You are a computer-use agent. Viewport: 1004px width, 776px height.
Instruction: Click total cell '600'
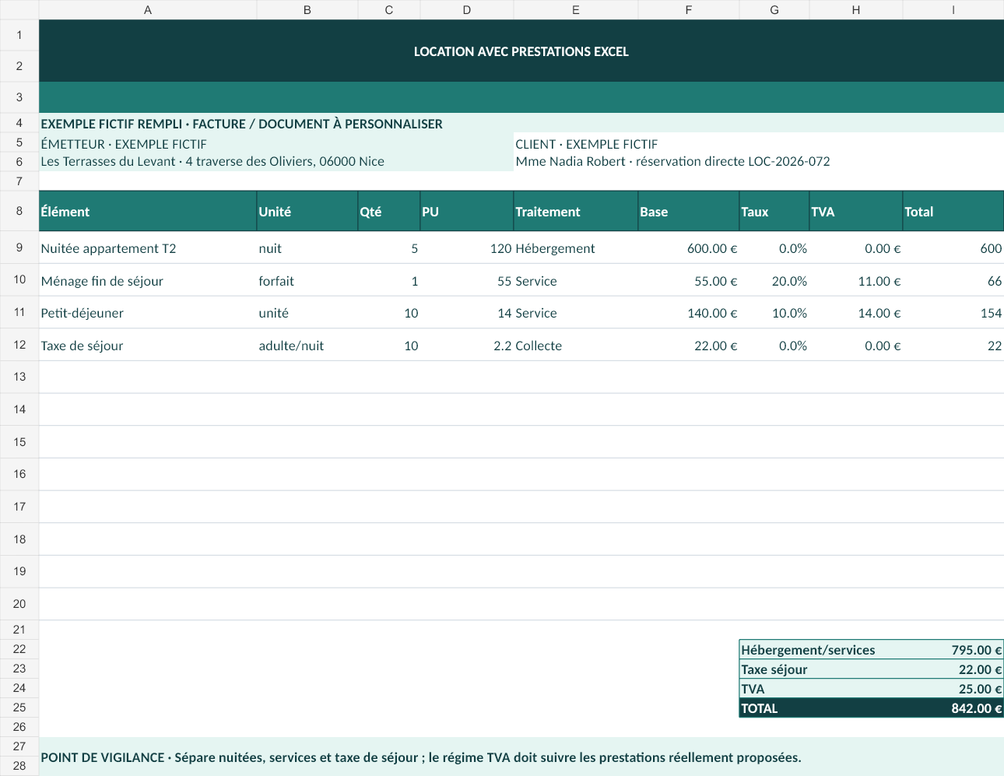pyautogui.click(x=953, y=248)
